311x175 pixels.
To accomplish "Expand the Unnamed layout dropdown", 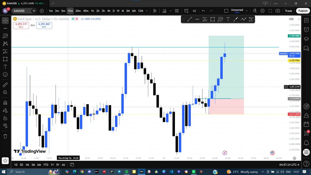I will pos(246,11).
